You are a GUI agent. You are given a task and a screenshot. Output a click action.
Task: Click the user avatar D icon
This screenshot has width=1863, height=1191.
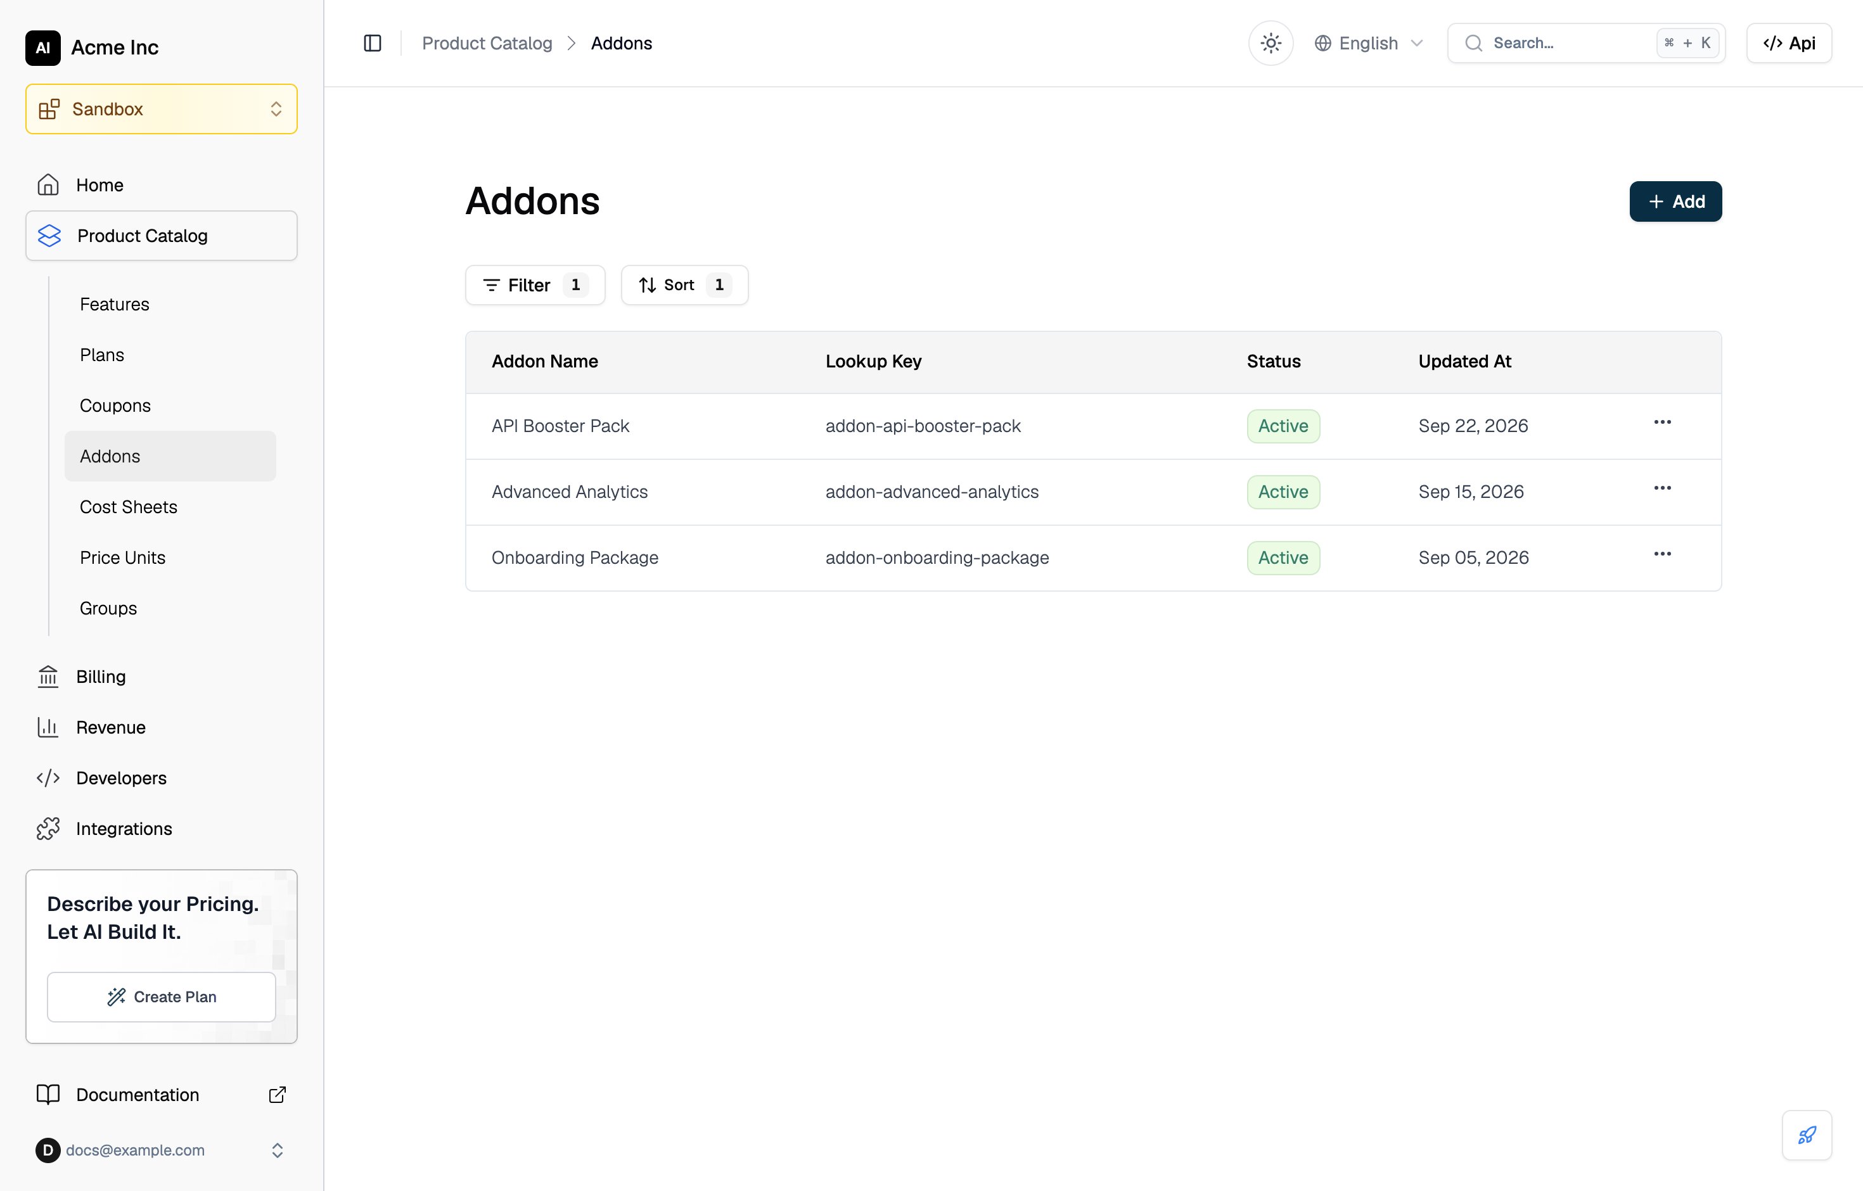click(47, 1151)
